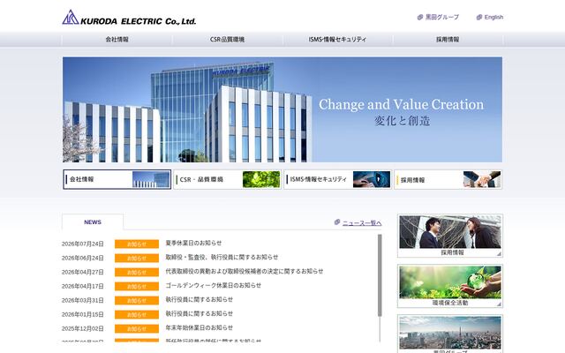Click date 2026年04月17日
Viewport: 565px width, 353px height.
coord(82,286)
